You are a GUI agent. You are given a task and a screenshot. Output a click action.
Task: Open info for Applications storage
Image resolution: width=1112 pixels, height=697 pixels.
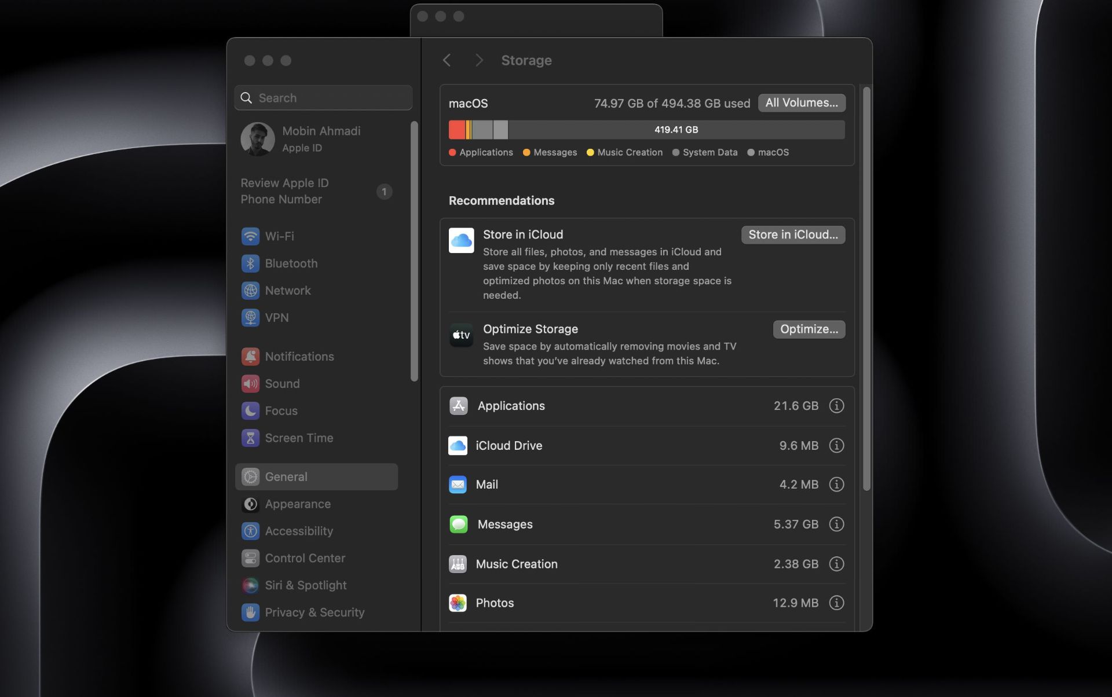pos(836,406)
